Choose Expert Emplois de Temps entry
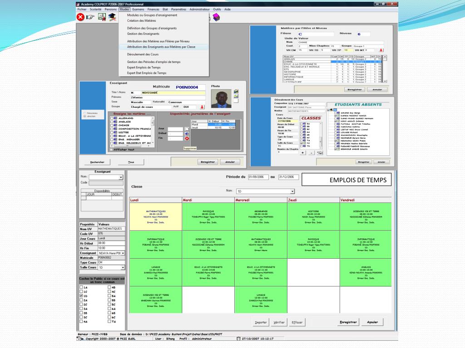The image size is (465, 348). click(144, 68)
